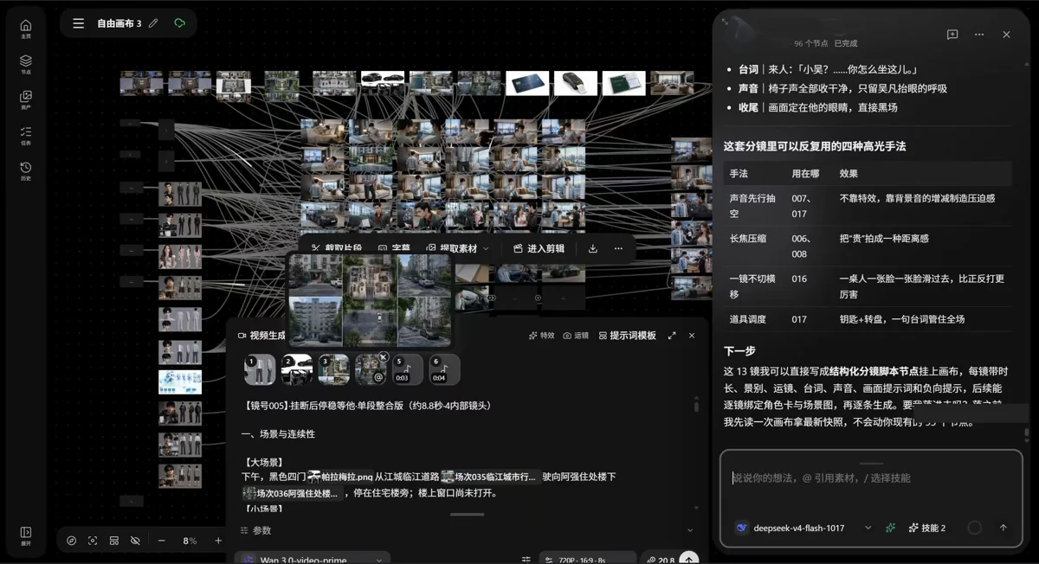Click the green sparkle enhance icon in chat
1039x564 pixels.
(890, 528)
